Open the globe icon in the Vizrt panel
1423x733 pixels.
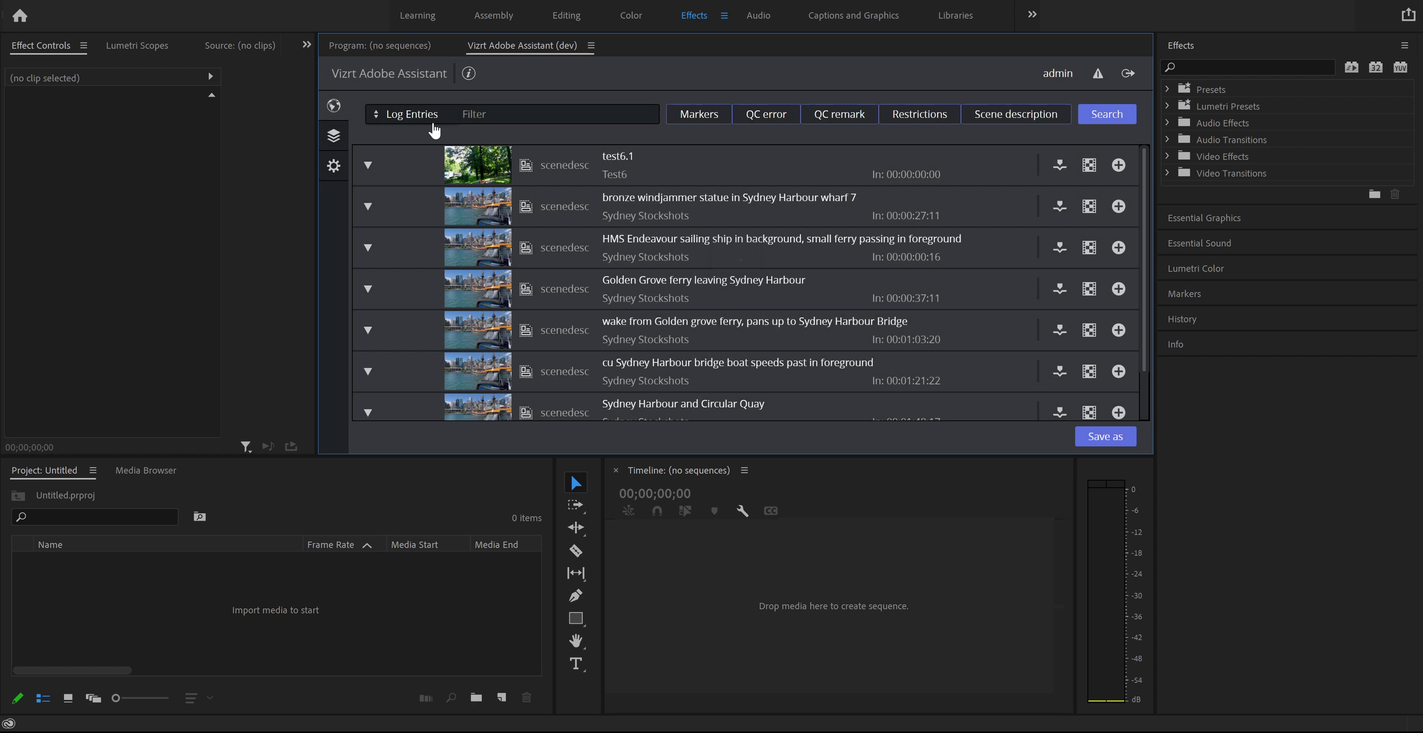(x=334, y=106)
